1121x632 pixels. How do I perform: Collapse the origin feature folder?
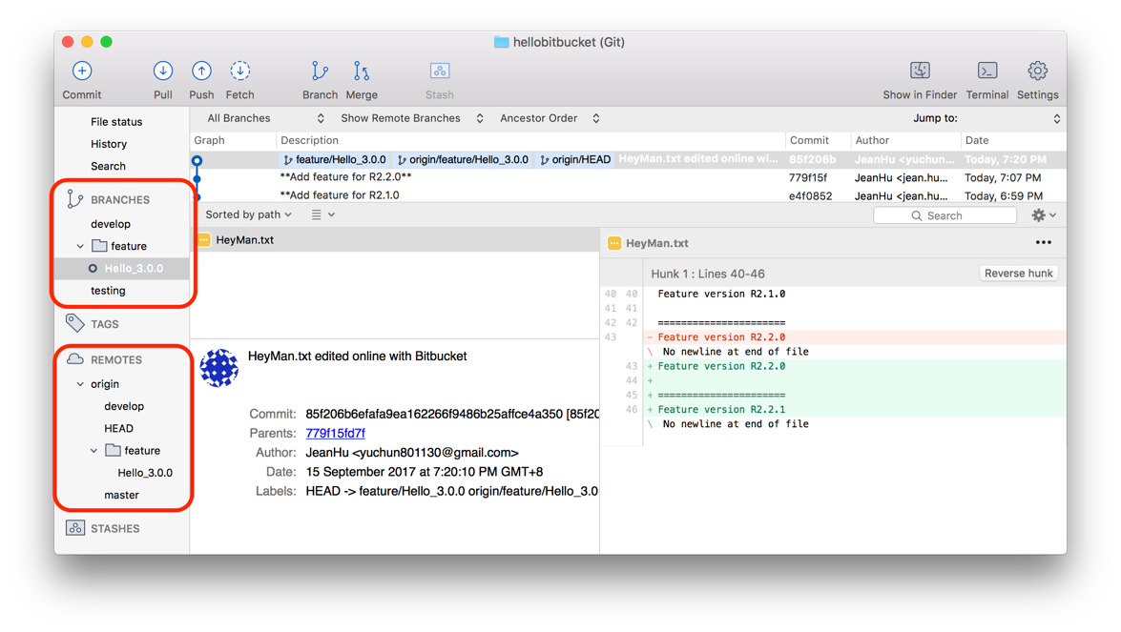point(93,451)
